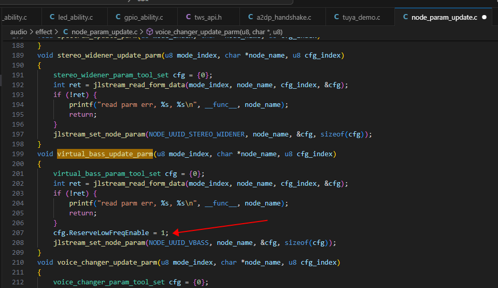Click the unsaved dot on node_param_update.c tab
This screenshot has height=288, width=498.
pyautogui.click(x=485, y=17)
